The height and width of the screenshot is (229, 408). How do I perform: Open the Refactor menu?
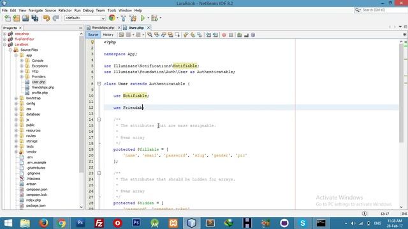pyautogui.click(x=65, y=10)
